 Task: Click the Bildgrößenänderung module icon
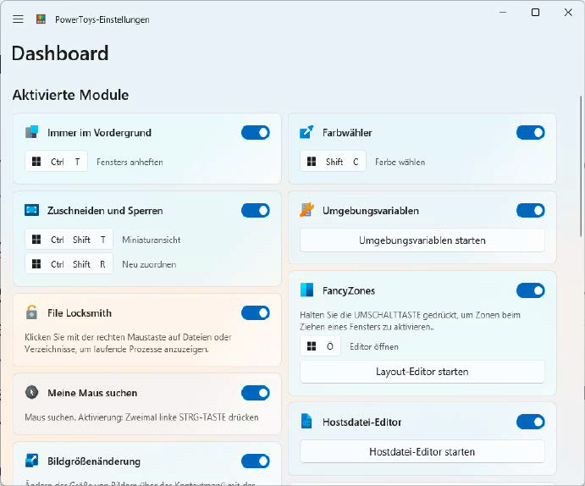pyautogui.click(x=31, y=461)
